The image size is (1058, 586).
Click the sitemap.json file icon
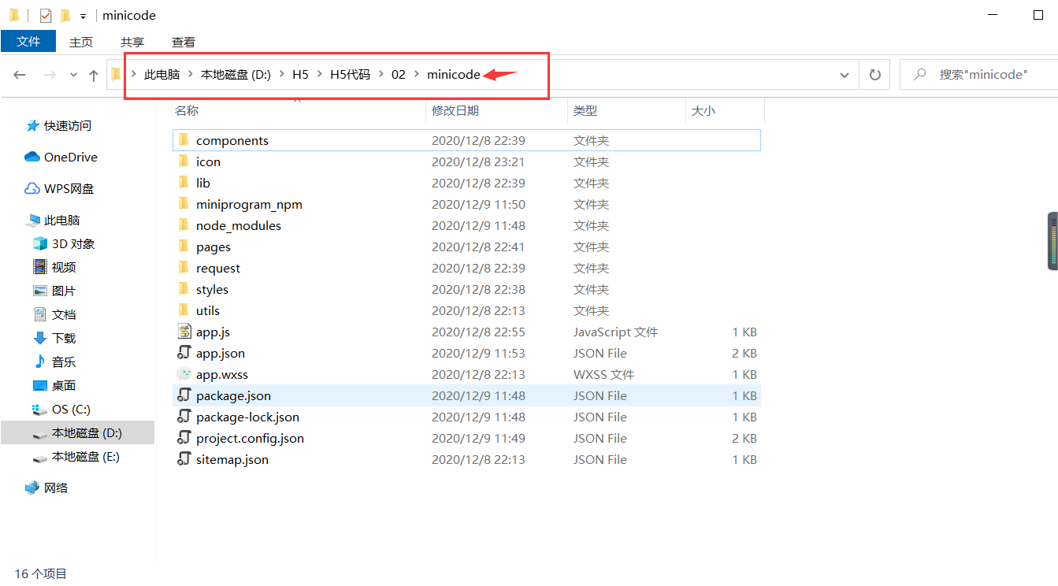184,459
